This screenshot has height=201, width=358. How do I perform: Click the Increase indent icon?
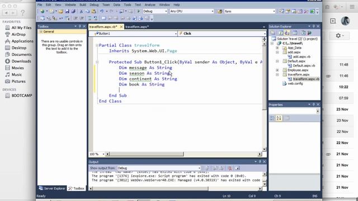pyautogui.click(x=82, y=18)
